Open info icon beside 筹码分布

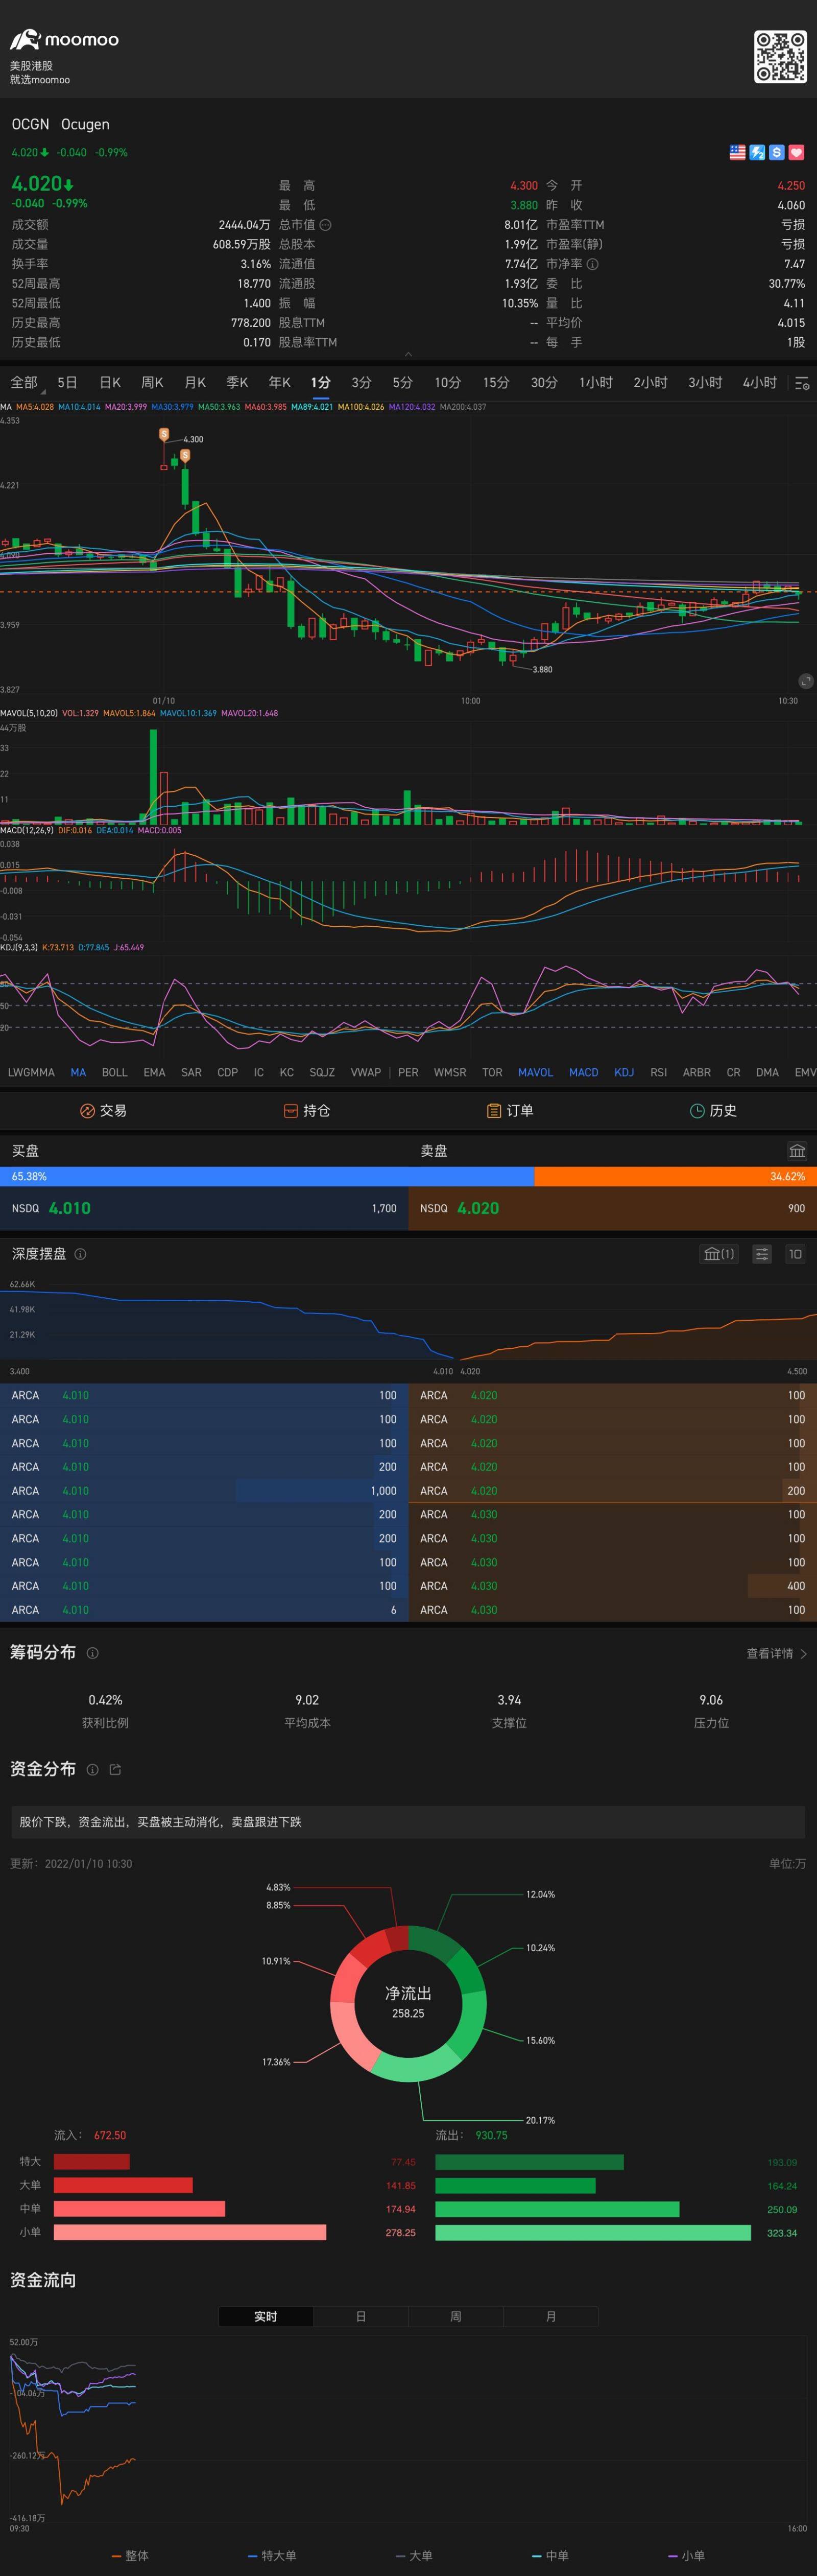click(x=92, y=1653)
